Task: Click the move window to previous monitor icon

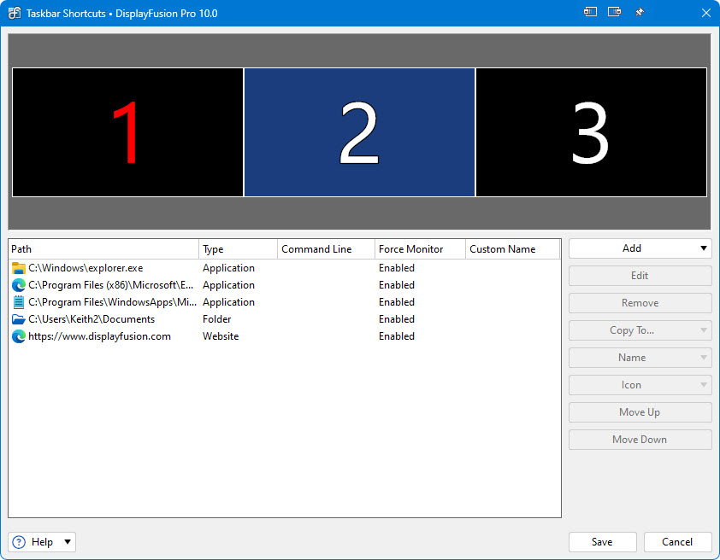Action: coord(590,13)
